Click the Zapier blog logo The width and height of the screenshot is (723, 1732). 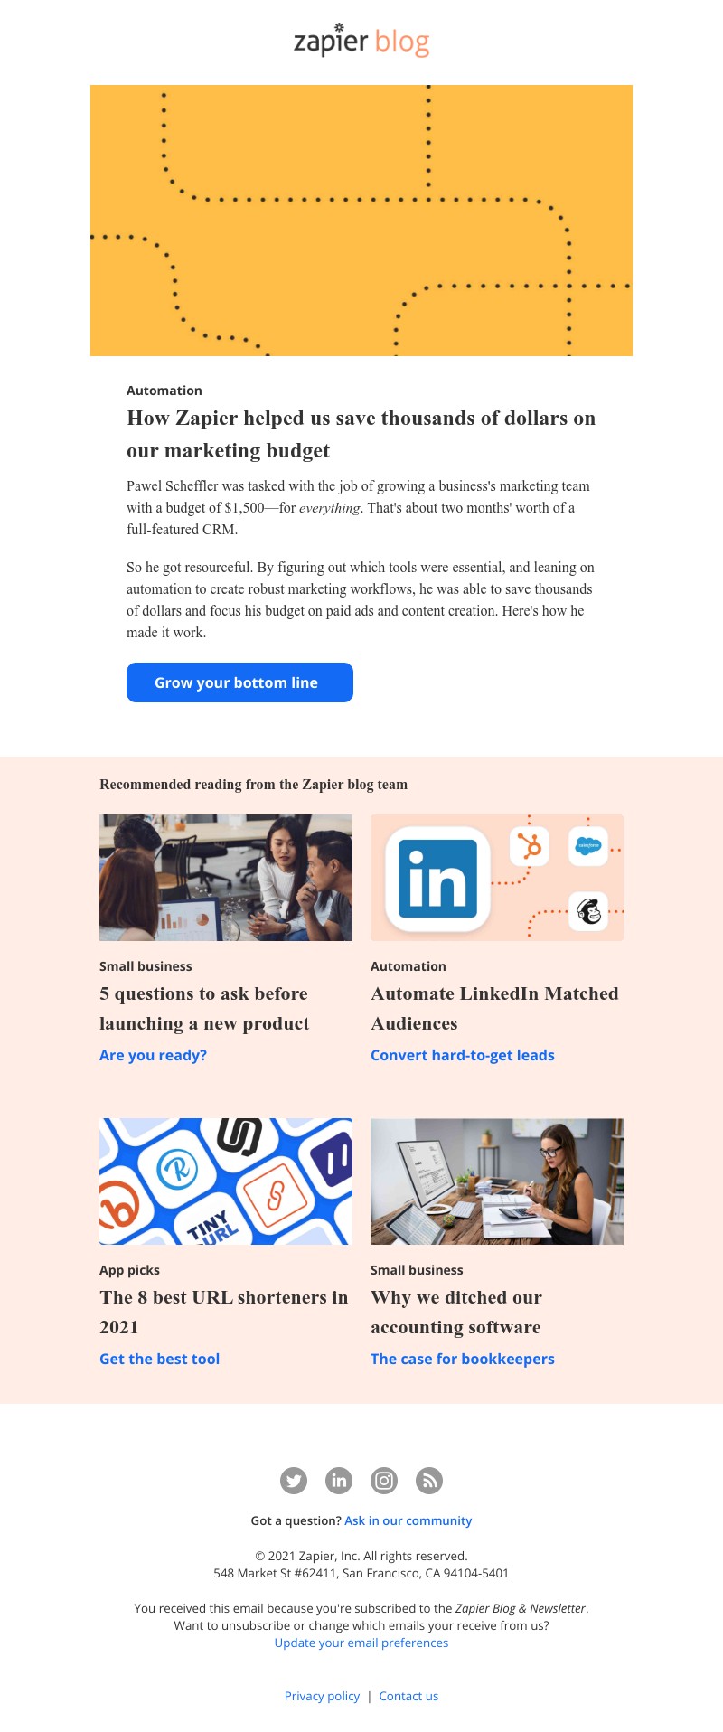pyautogui.click(x=361, y=40)
